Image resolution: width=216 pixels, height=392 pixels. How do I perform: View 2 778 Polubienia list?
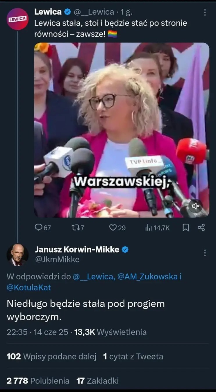point(38,381)
